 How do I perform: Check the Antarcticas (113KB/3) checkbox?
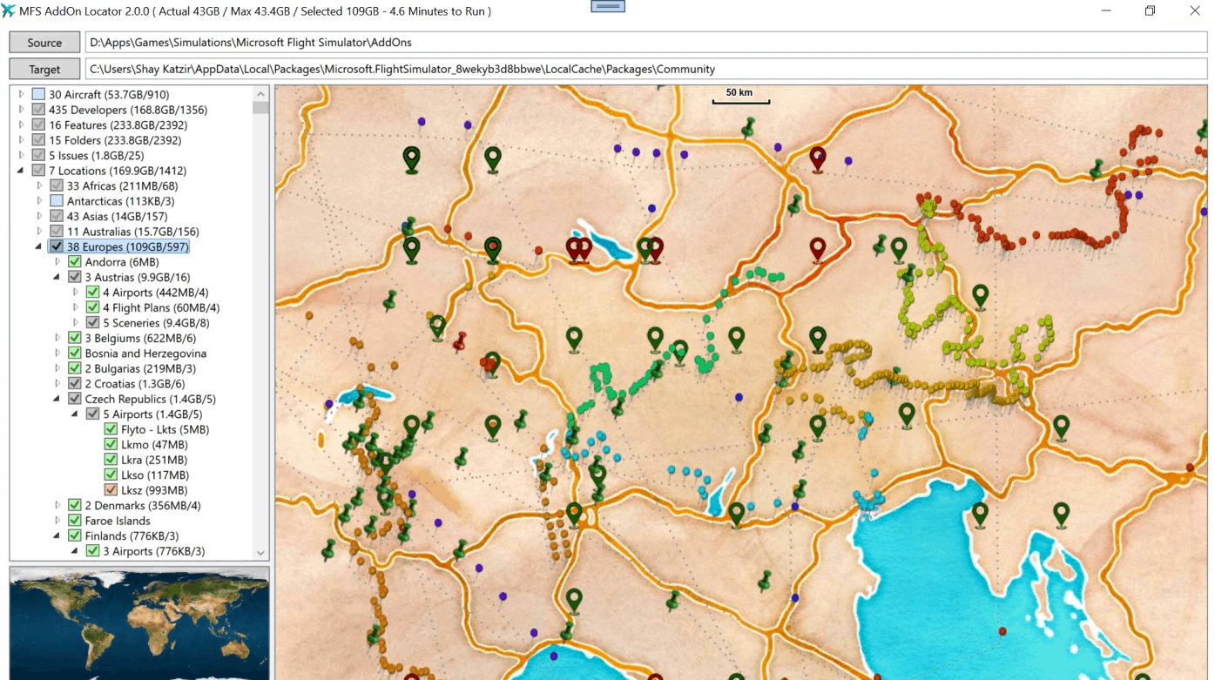click(57, 201)
